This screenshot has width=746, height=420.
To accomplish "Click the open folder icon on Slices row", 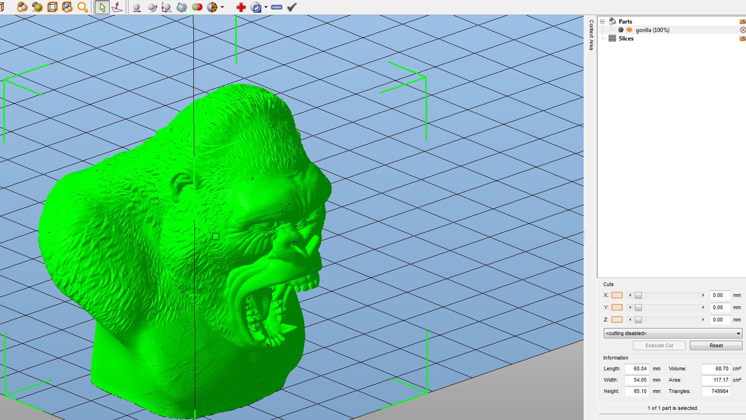I will pyautogui.click(x=743, y=38).
